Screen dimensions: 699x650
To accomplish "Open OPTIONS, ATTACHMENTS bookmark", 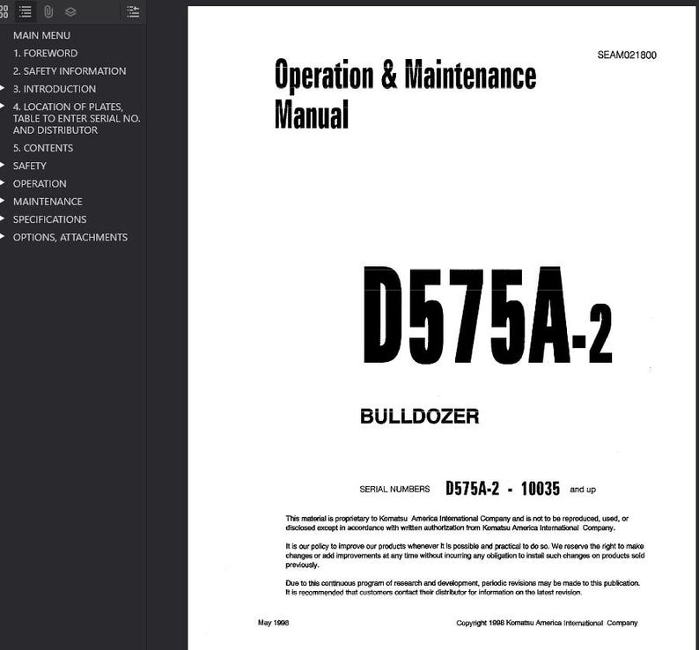I will point(70,237).
